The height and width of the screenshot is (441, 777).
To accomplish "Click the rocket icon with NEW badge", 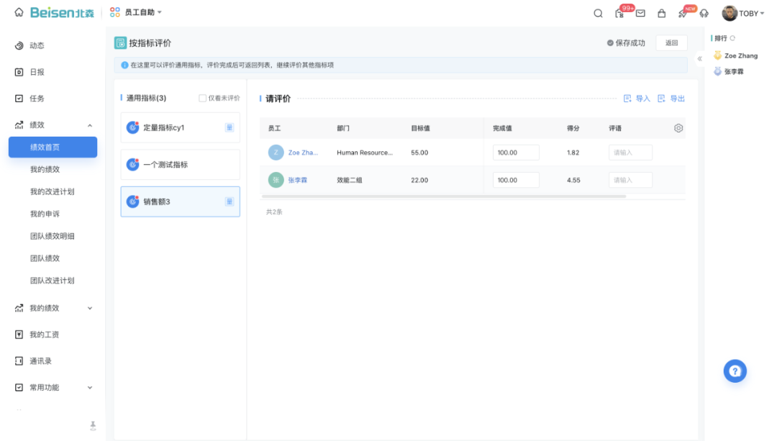I will [x=683, y=14].
